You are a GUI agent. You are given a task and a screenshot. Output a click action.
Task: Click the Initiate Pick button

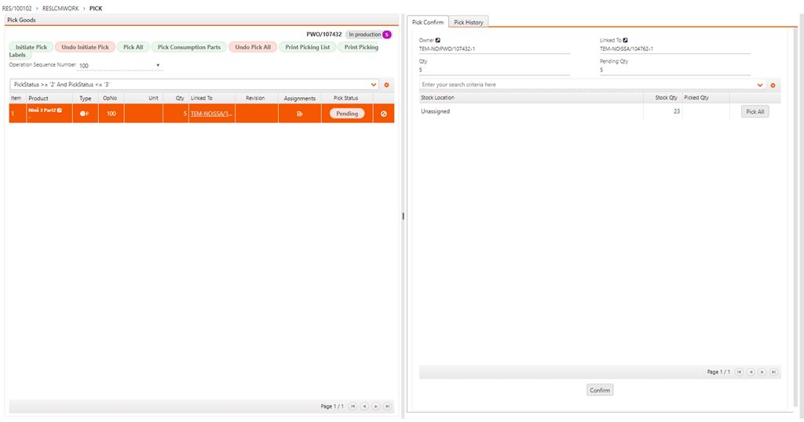coord(31,47)
